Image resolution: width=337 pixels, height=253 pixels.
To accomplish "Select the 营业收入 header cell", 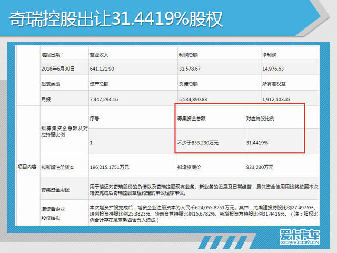I will 99,55.
